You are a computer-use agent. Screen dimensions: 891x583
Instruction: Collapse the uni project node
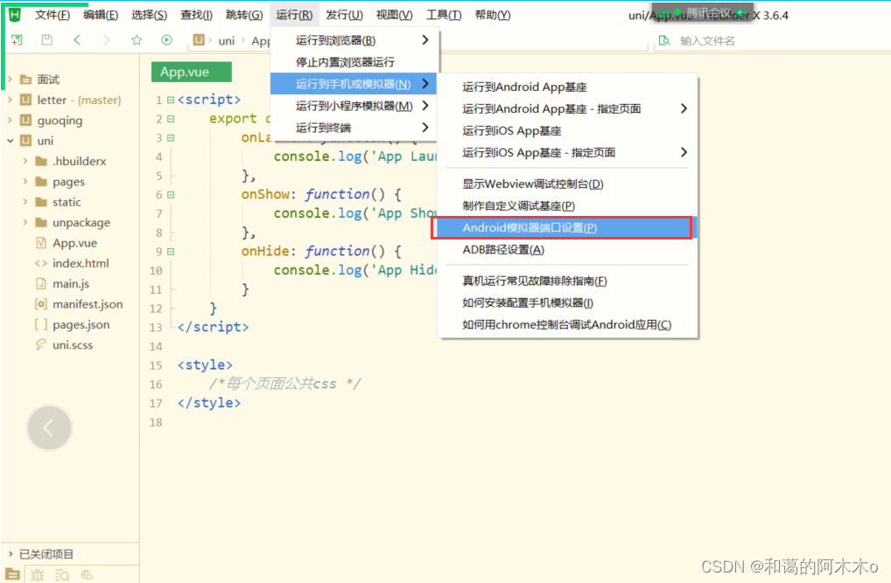(x=11, y=141)
